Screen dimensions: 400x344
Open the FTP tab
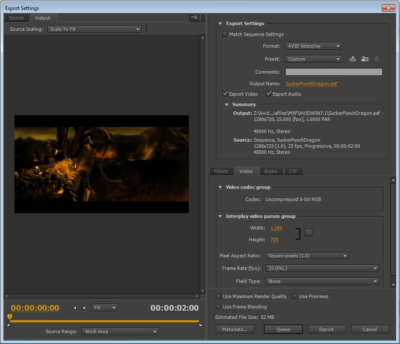point(293,171)
